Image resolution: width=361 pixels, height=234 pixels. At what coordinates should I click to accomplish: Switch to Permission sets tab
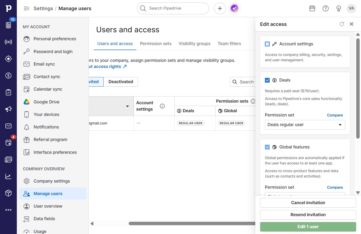(x=156, y=44)
